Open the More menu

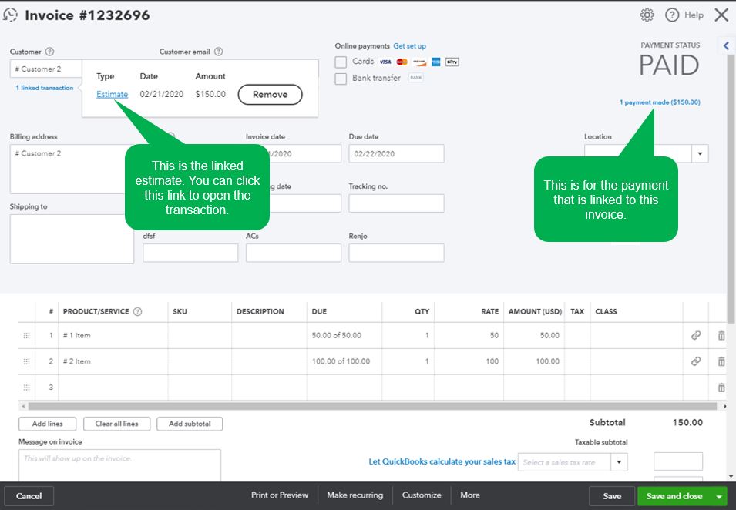(x=470, y=495)
